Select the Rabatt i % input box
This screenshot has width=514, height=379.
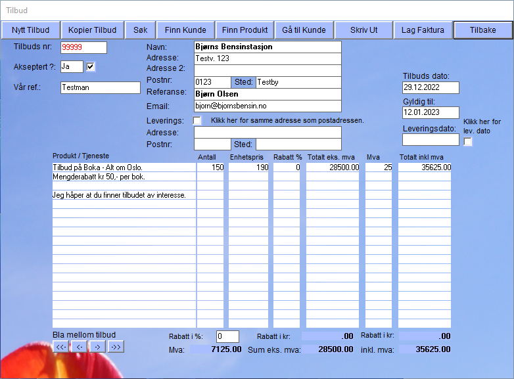point(227,336)
